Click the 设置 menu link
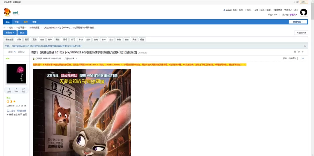Viewport: 314px width, 156px height. tap(256, 10)
